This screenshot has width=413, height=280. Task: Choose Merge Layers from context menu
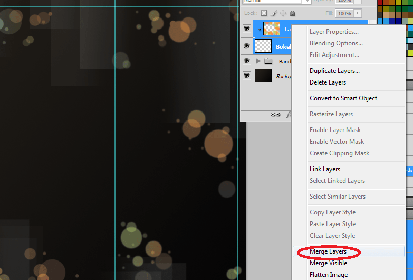pos(328,252)
